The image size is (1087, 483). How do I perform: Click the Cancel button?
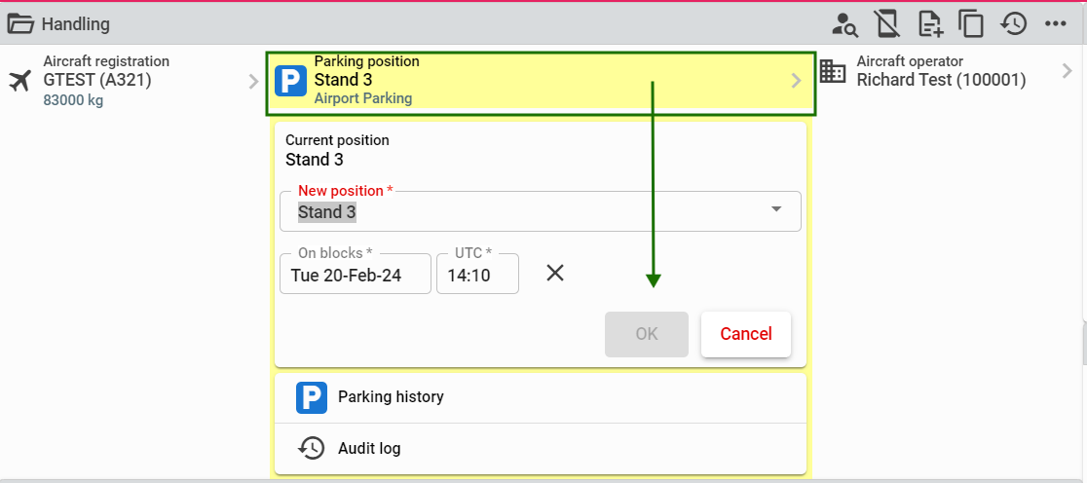(x=746, y=334)
